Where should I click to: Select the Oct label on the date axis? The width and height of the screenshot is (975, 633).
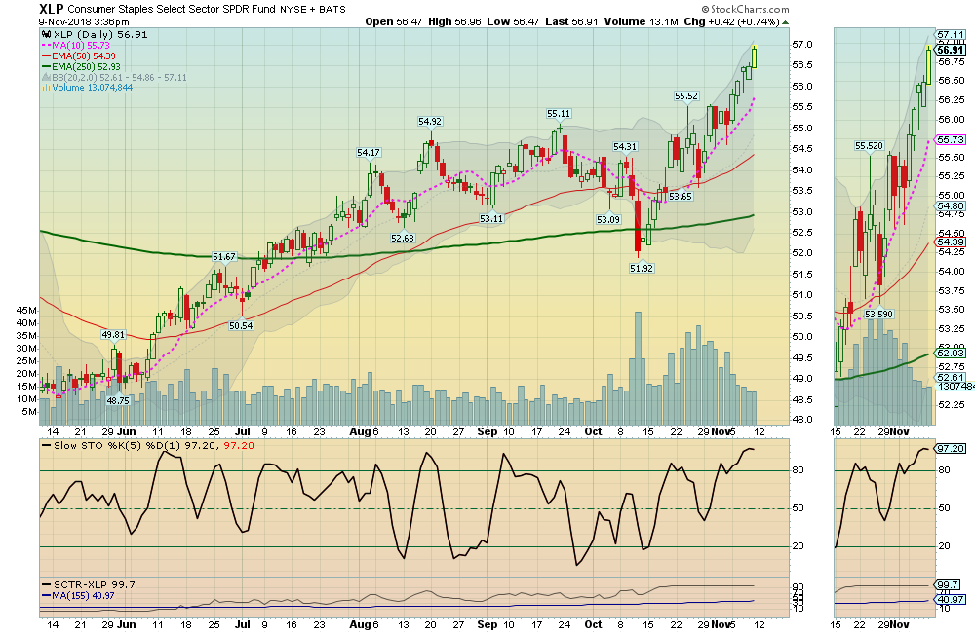pyautogui.click(x=593, y=428)
